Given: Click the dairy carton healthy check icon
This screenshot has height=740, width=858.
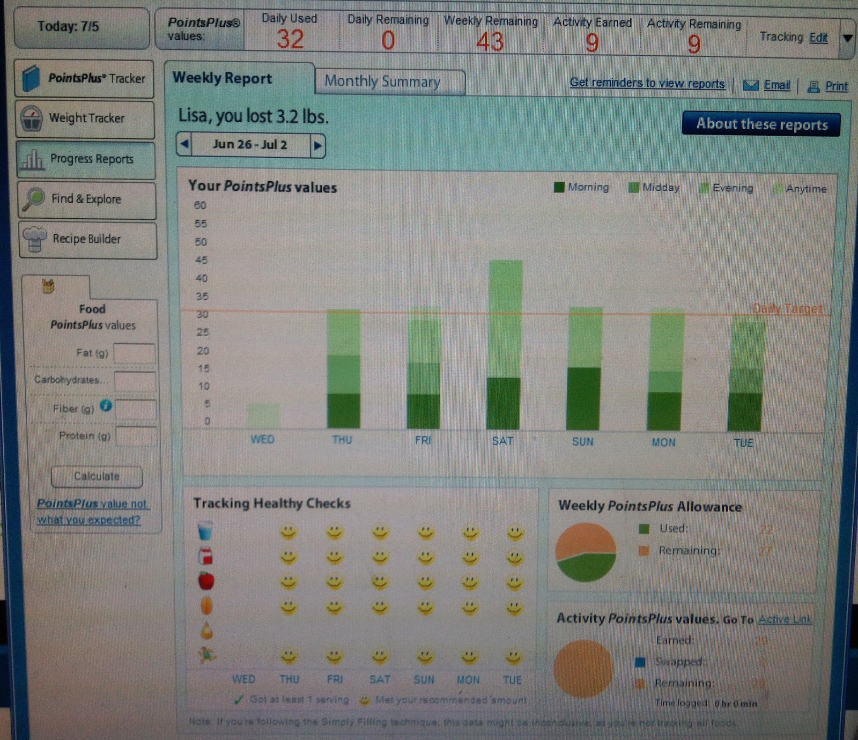Looking at the screenshot, I should tap(205, 556).
